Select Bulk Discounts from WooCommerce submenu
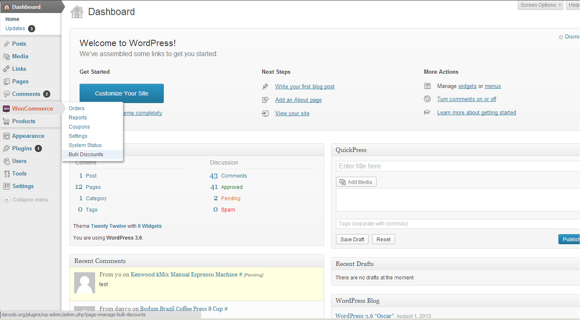Viewport: 581px width, 320px height. click(86, 155)
